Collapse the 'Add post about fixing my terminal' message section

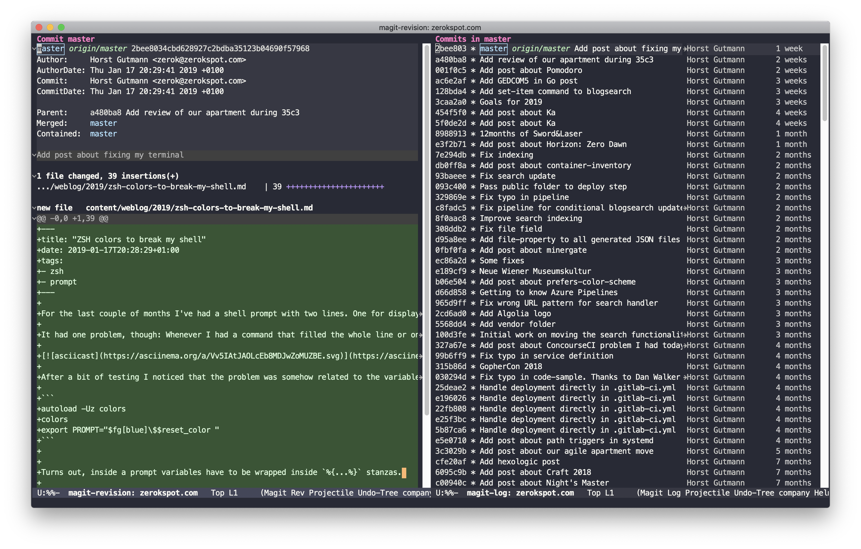click(x=34, y=155)
